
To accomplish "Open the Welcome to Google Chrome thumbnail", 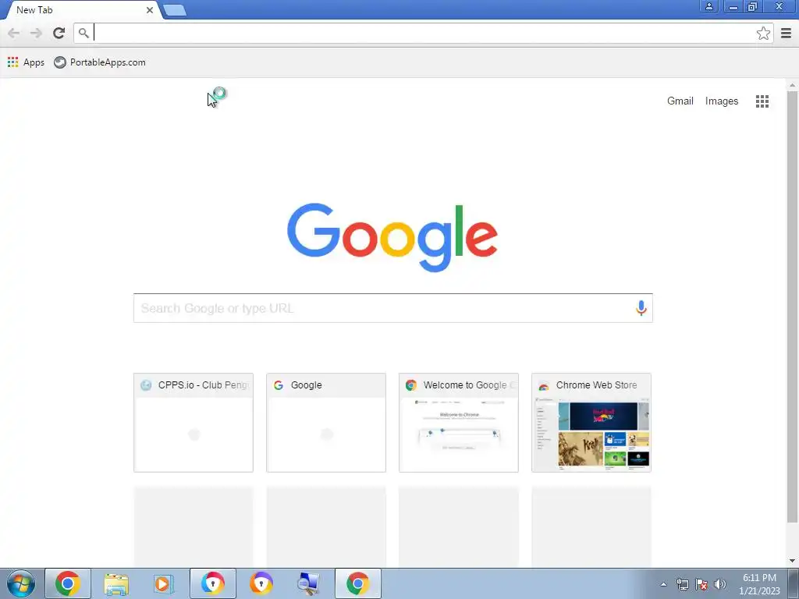I will (x=458, y=422).
